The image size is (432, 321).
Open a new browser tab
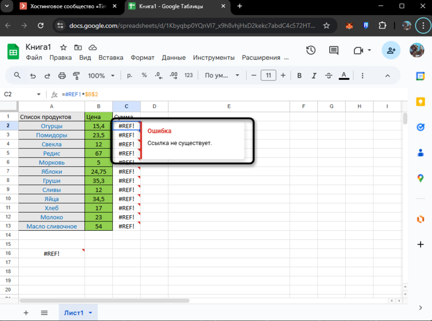click(240, 6)
